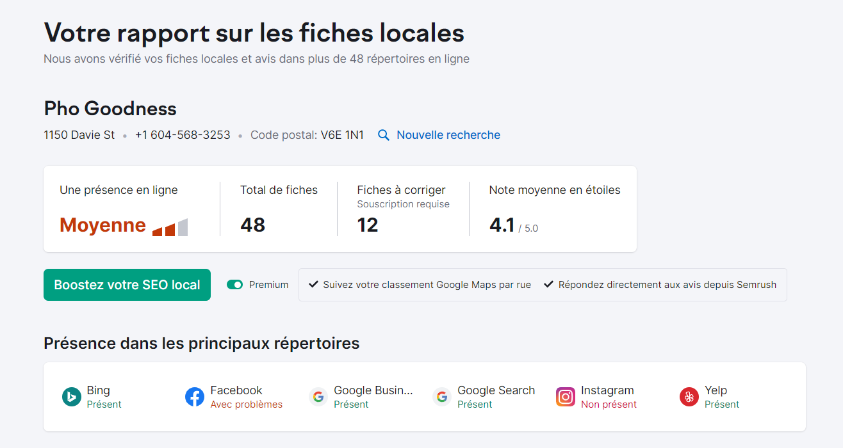Click Présence dans les principaux répertoires heading
The height and width of the screenshot is (448, 843).
pos(202,344)
